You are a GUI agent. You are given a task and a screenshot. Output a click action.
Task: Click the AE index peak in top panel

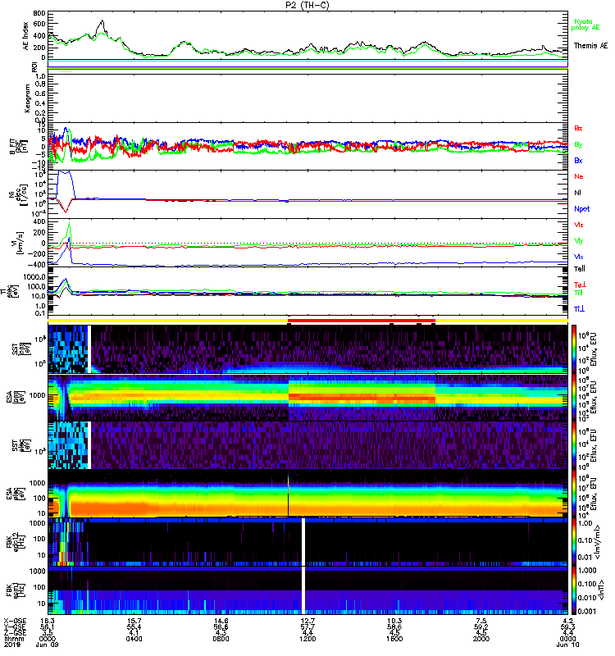(x=100, y=22)
